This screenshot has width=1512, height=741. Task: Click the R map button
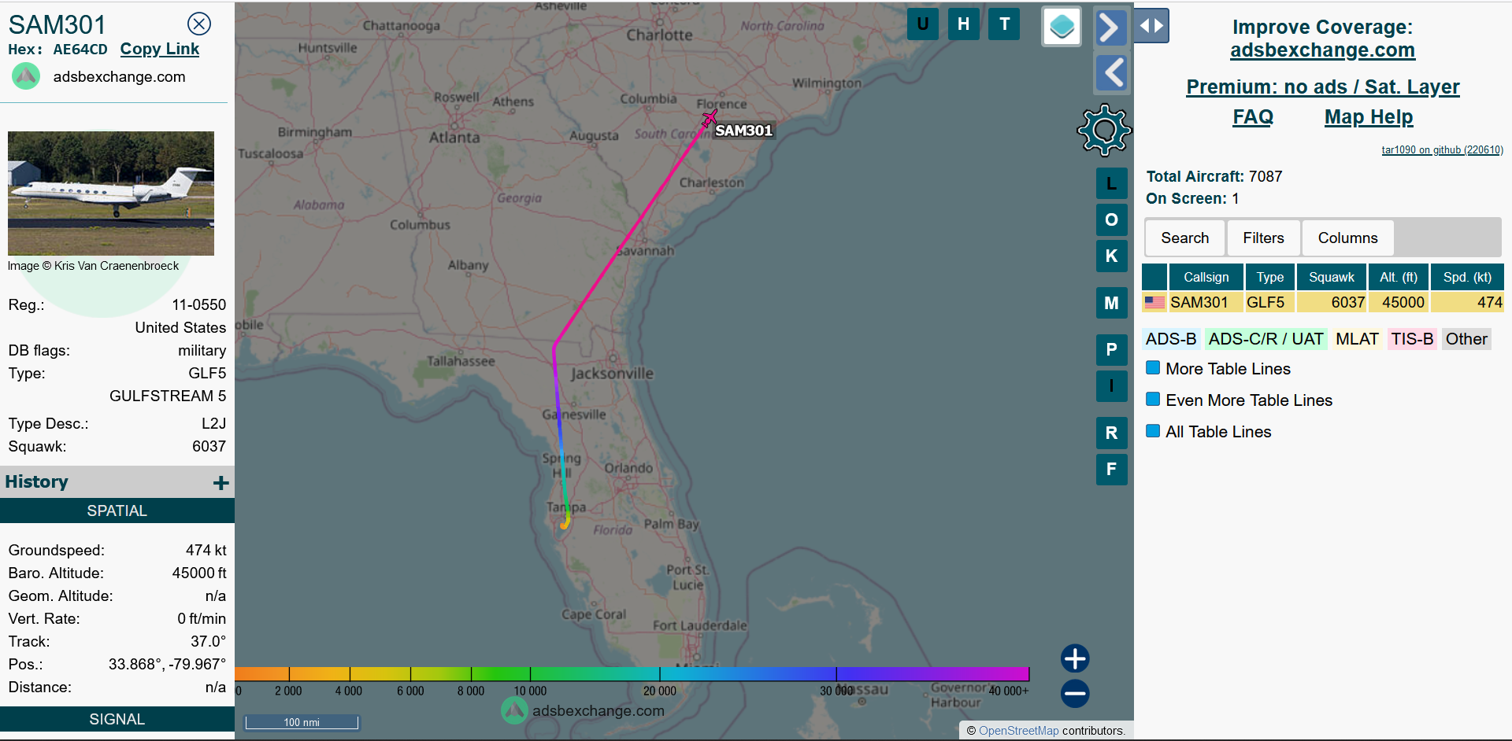[x=1111, y=433]
